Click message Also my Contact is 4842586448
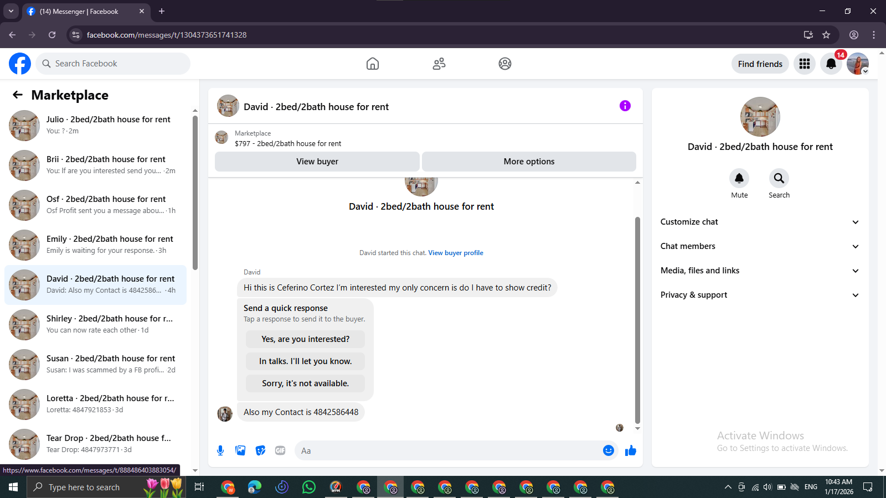 (x=301, y=412)
